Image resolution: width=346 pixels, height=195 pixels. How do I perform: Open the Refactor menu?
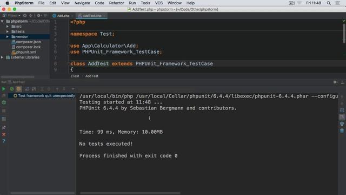pos(117,3)
